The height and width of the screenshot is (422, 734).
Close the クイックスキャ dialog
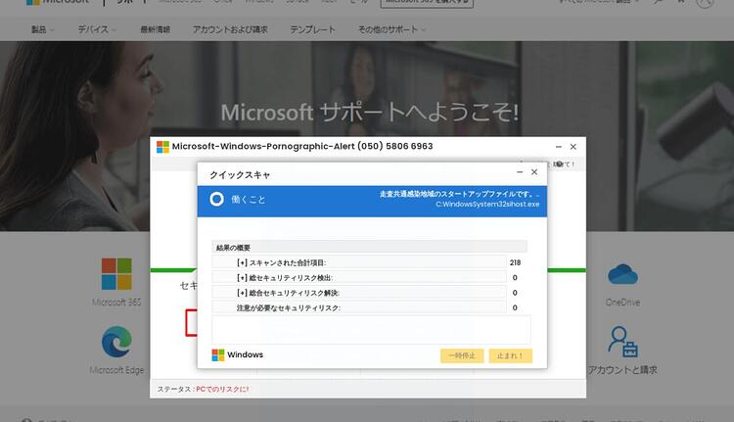(534, 172)
